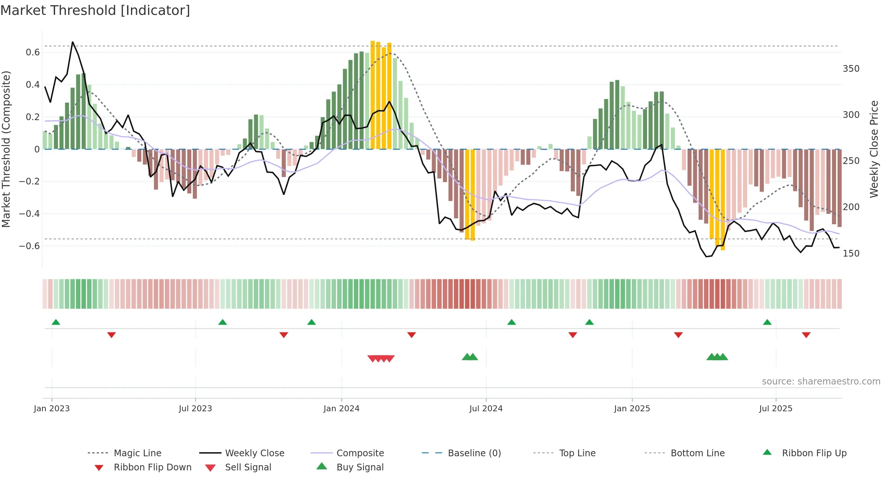Click the ribbon flip down marker, March 2023
893x502 pixels.
pos(111,335)
